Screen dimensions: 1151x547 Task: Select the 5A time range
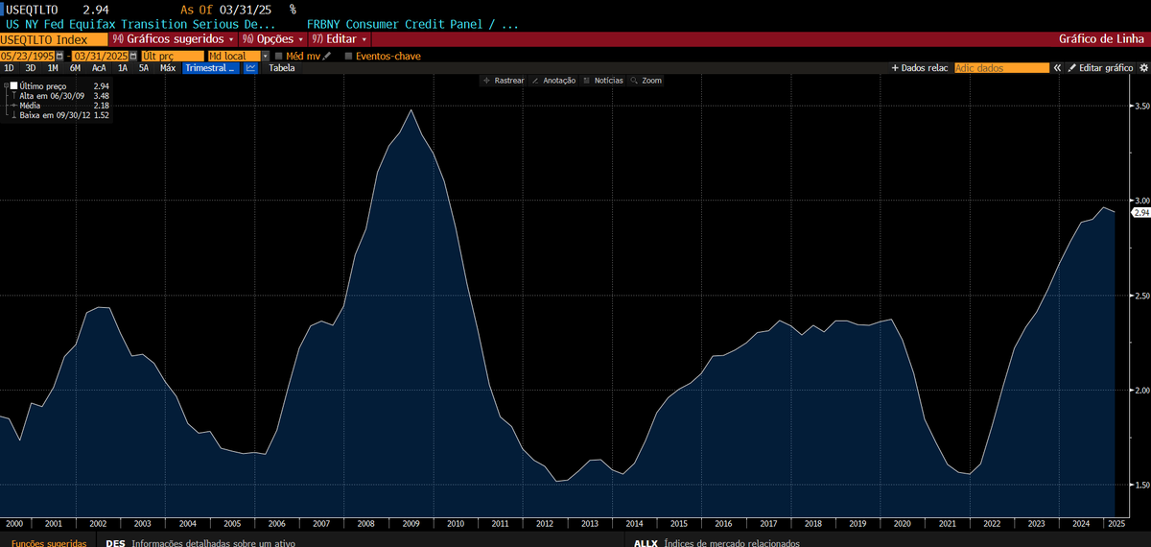144,68
